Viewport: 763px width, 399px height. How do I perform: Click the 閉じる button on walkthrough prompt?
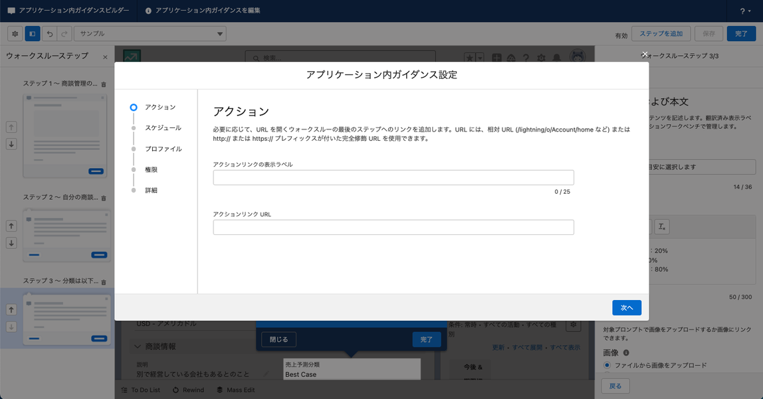279,339
